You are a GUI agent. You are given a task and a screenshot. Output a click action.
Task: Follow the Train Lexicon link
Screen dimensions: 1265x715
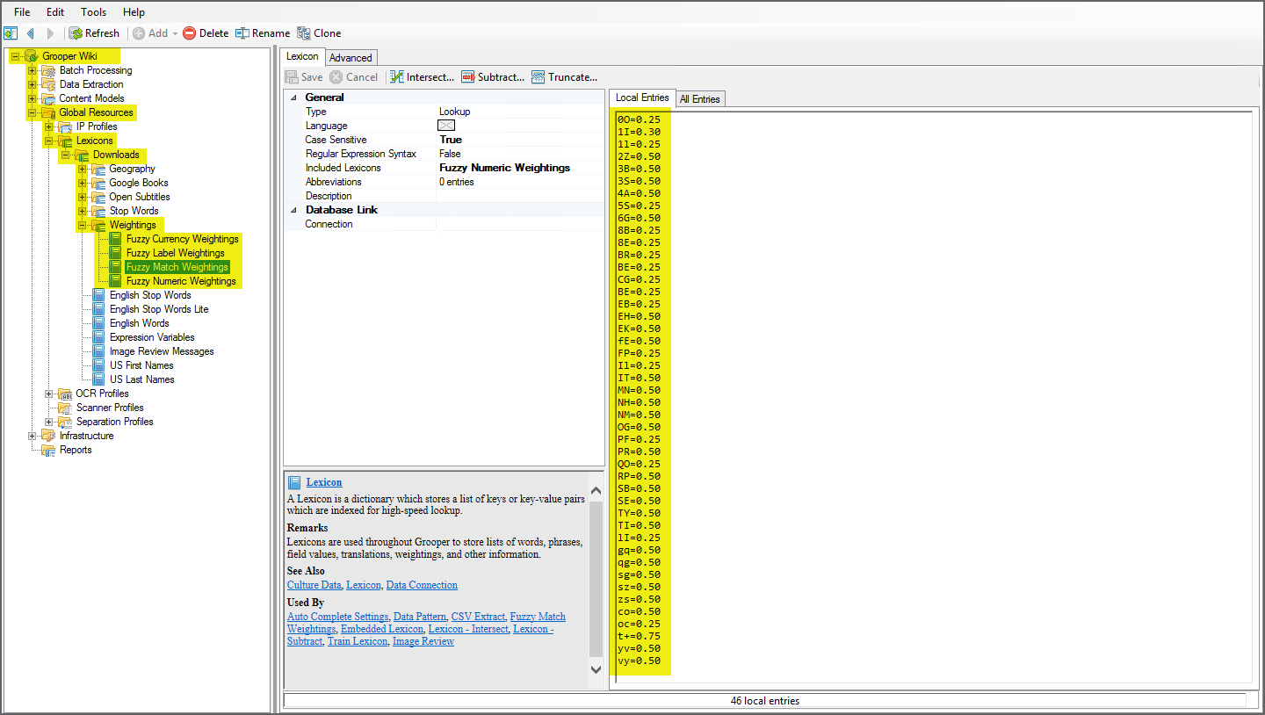357,641
